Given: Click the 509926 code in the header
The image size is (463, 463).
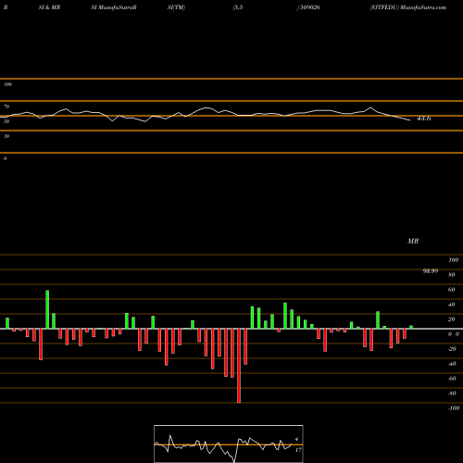Looking at the screenshot, I should (308, 7).
